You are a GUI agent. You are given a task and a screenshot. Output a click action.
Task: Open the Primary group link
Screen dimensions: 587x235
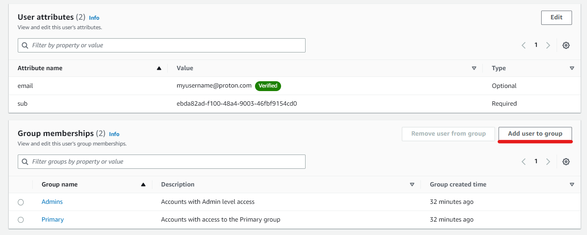[53, 220]
